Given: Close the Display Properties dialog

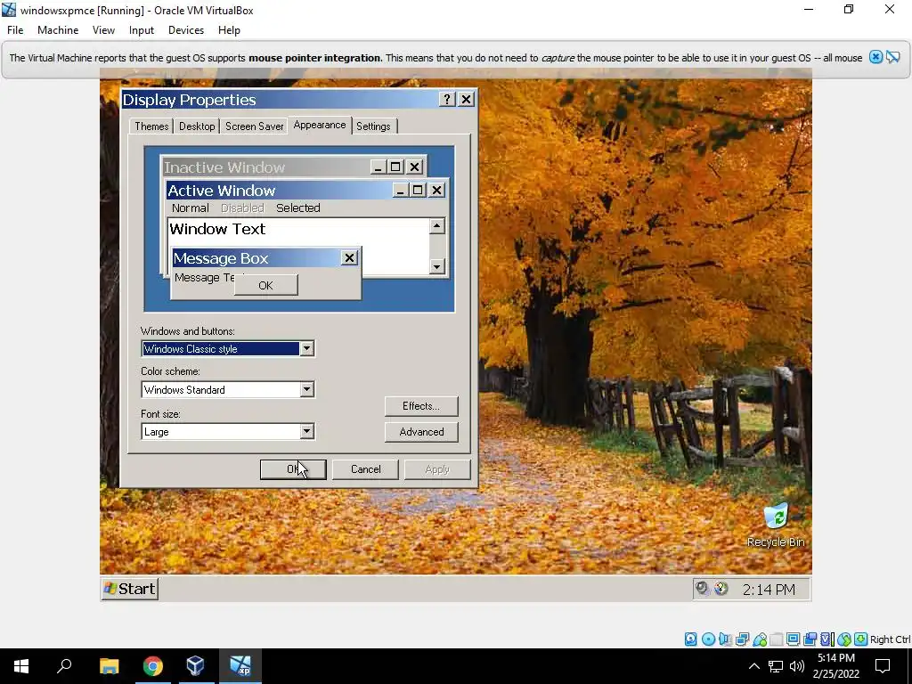Looking at the screenshot, I should click(467, 100).
